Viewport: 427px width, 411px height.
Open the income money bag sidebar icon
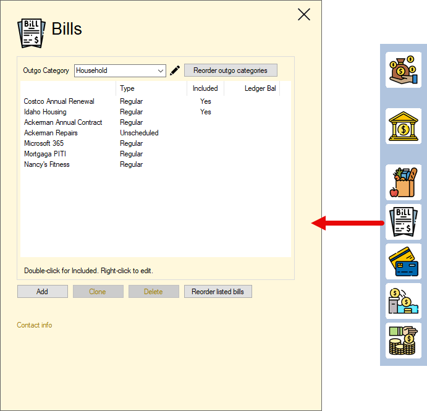[404, 70]
